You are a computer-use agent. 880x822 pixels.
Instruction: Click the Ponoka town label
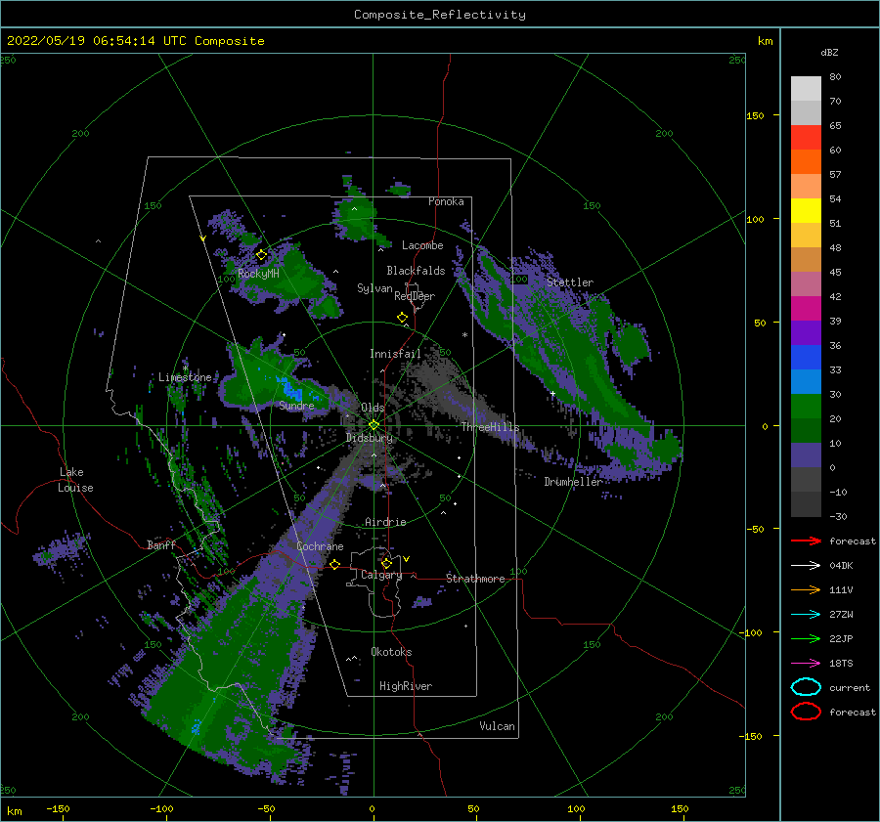click(x=446, y=201)
